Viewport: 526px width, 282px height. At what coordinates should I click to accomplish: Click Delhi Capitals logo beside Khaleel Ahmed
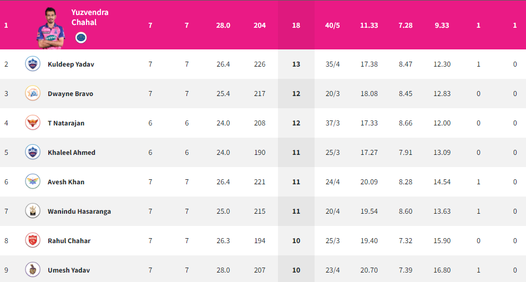pyautogui.click(x=33, y=152)
